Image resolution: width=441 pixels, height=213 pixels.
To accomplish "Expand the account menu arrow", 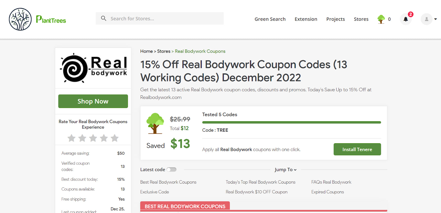I will 435,19.
